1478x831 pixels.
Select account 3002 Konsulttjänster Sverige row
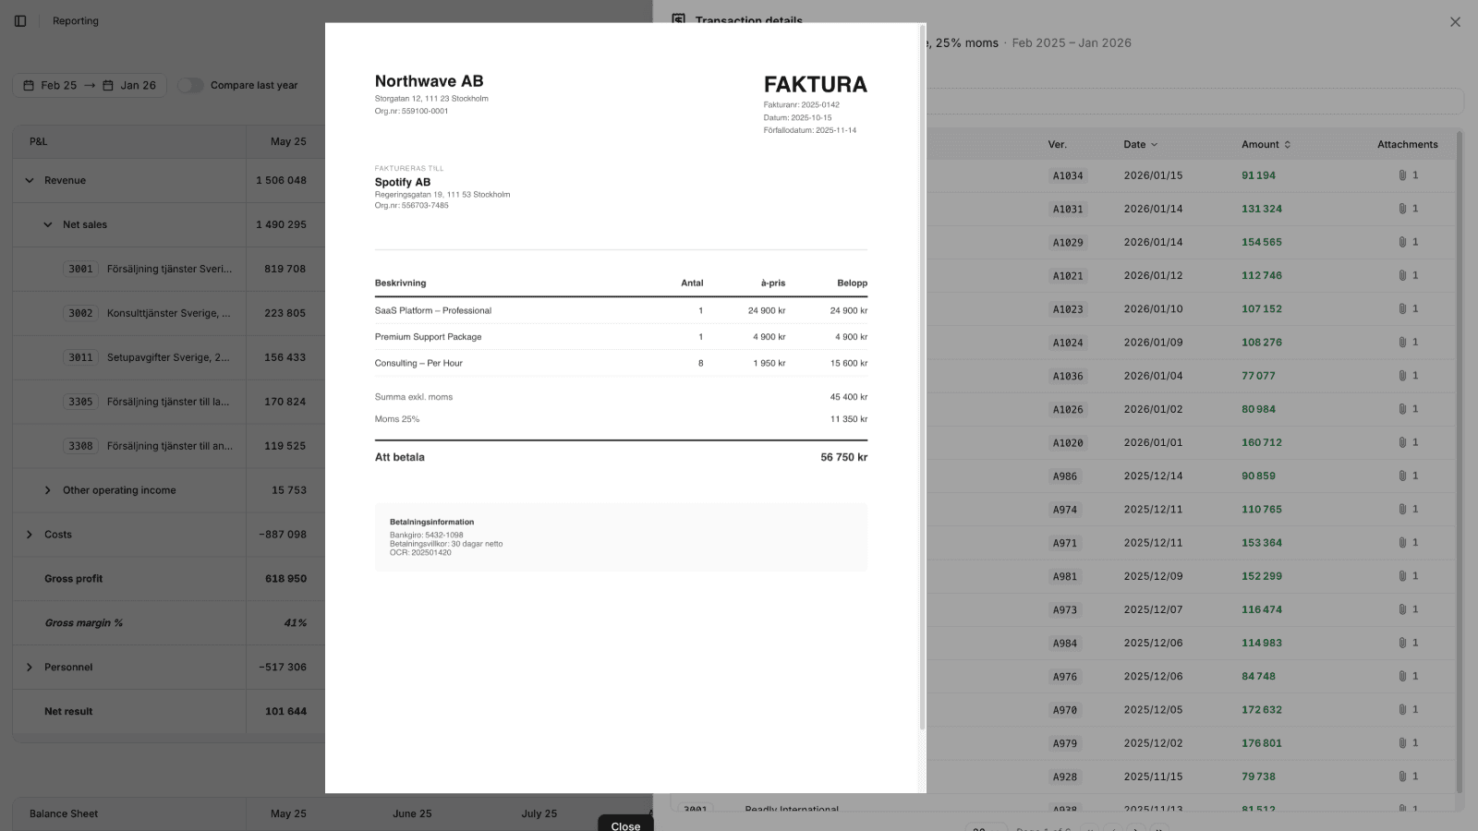pos(169,313)
